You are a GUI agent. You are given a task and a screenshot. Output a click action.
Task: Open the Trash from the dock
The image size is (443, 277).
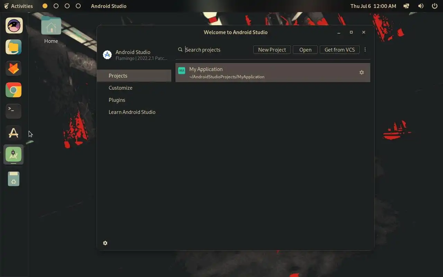pos(14,179)
